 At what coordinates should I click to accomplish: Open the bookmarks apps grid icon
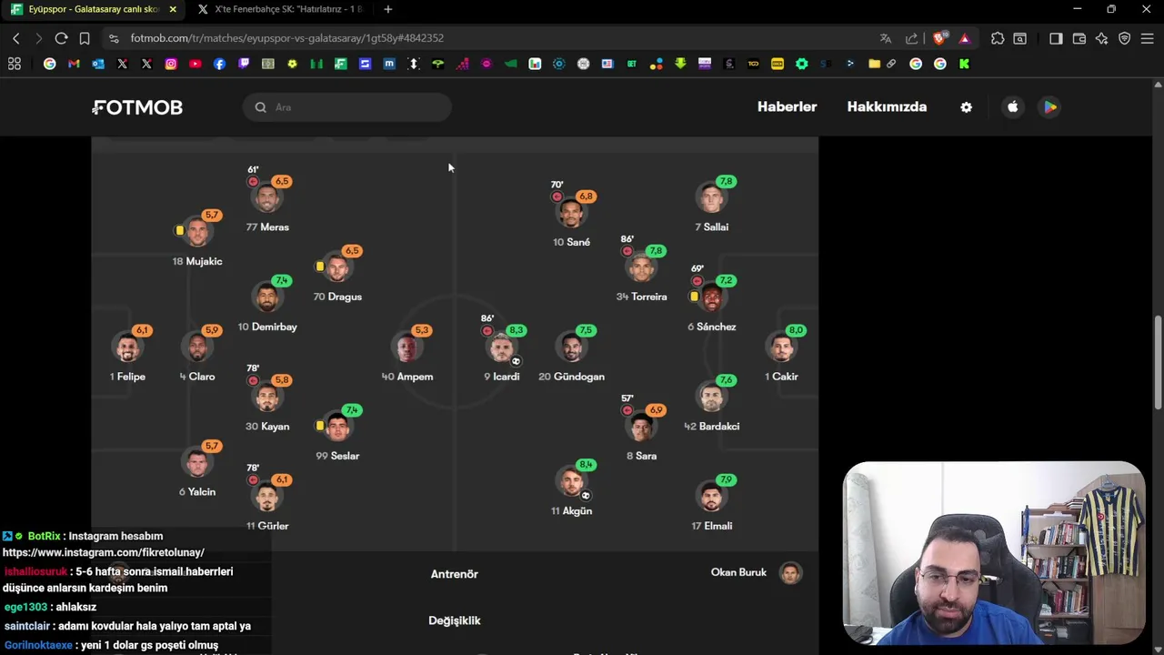(x=15, y=64)
